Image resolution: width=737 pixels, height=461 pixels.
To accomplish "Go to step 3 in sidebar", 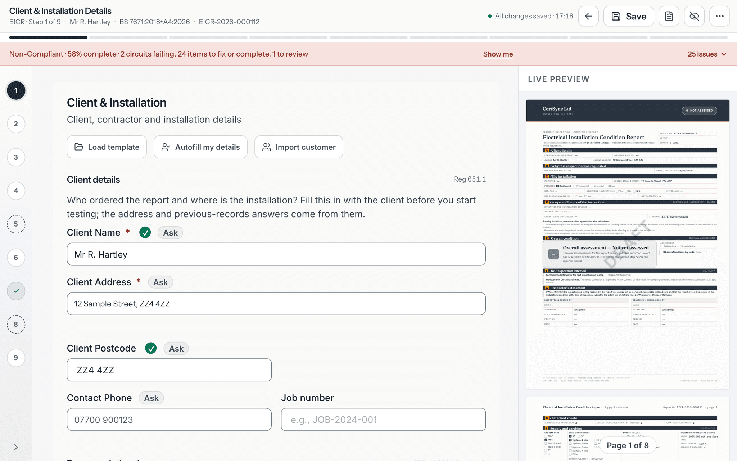I will click(x=16, y=157).
